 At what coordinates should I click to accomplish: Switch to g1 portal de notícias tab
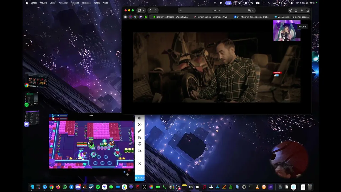coord(251,17)
